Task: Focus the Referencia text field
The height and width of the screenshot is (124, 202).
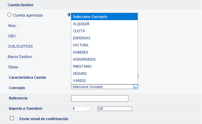Action: 100,99
